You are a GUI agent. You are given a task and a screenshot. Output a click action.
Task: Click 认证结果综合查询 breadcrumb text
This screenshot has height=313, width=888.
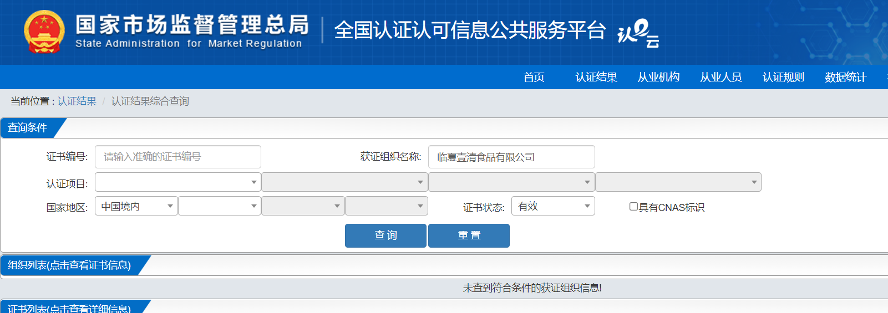(150, 101)
